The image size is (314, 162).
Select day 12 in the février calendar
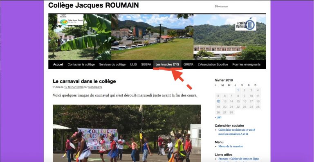[218, 101]
